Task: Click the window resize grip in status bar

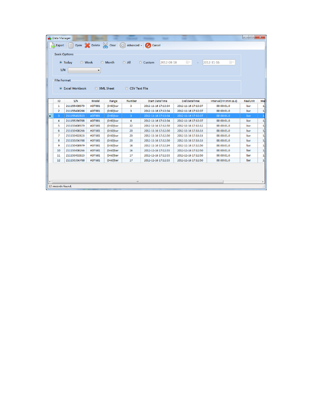Action: pyautogui.click(x=263, y=187)
